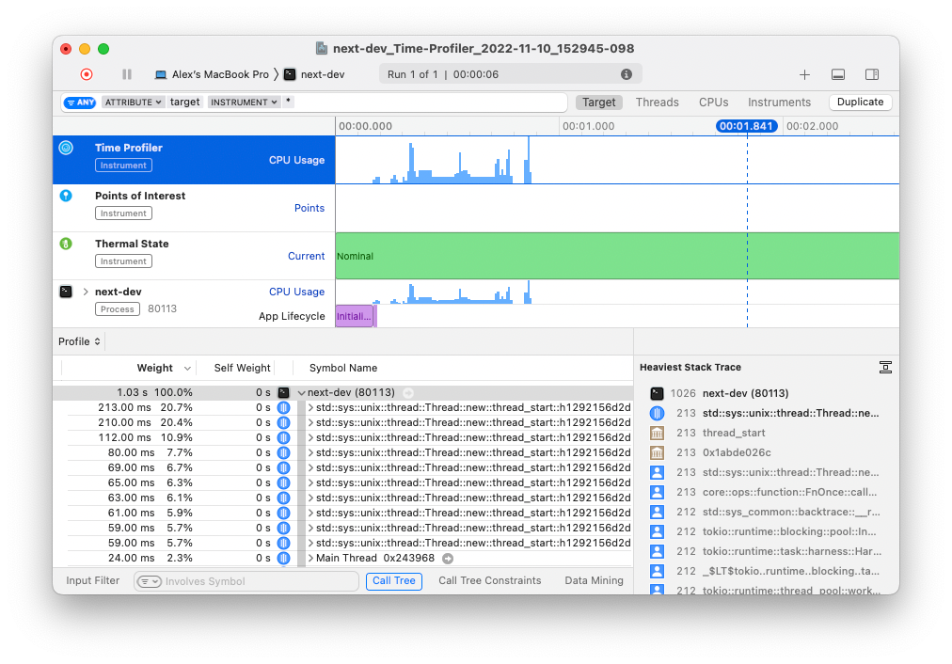Switch to the Threads tab

[x=657, y=103]
